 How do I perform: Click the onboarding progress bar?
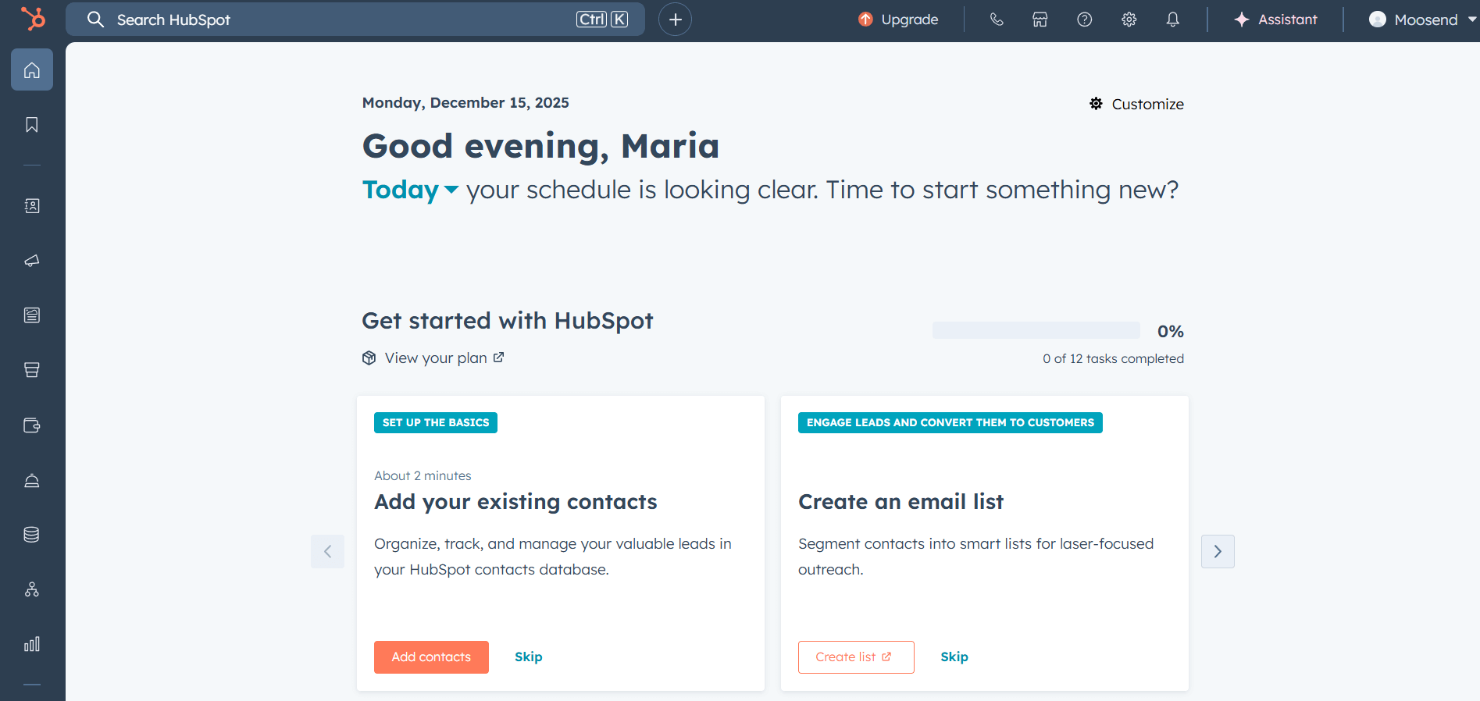coord(1036,330)
